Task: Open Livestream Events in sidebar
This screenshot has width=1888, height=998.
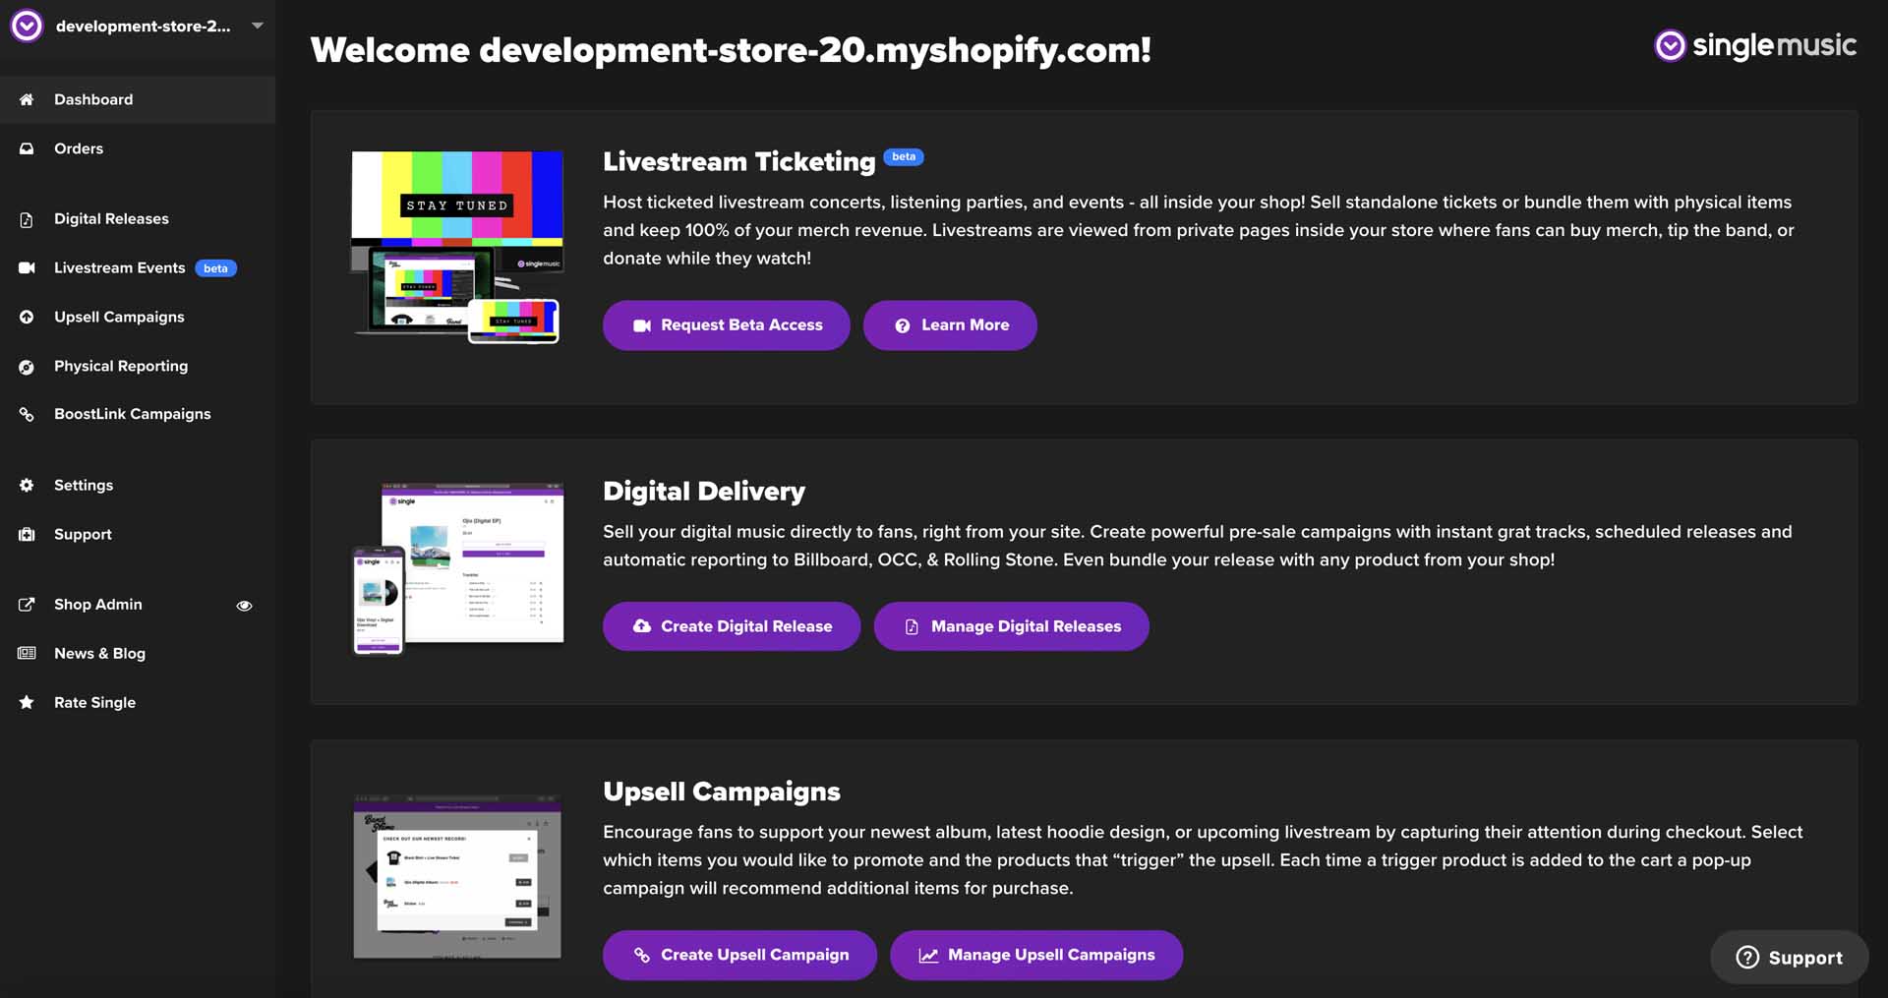Action: [138, 267]
